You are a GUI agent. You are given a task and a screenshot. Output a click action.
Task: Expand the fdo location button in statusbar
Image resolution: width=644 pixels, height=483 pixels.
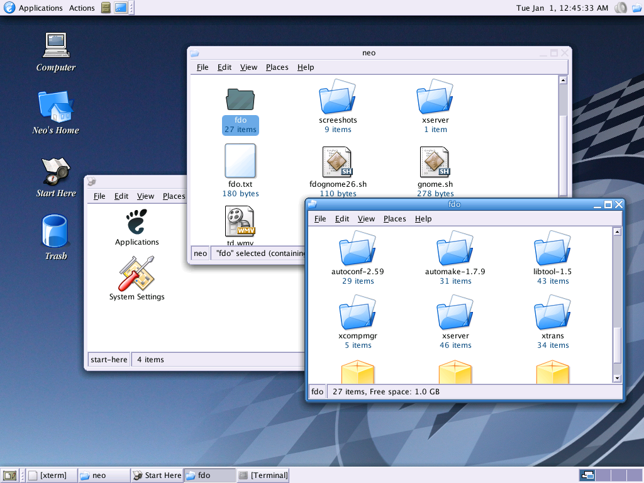coord(317,391)
